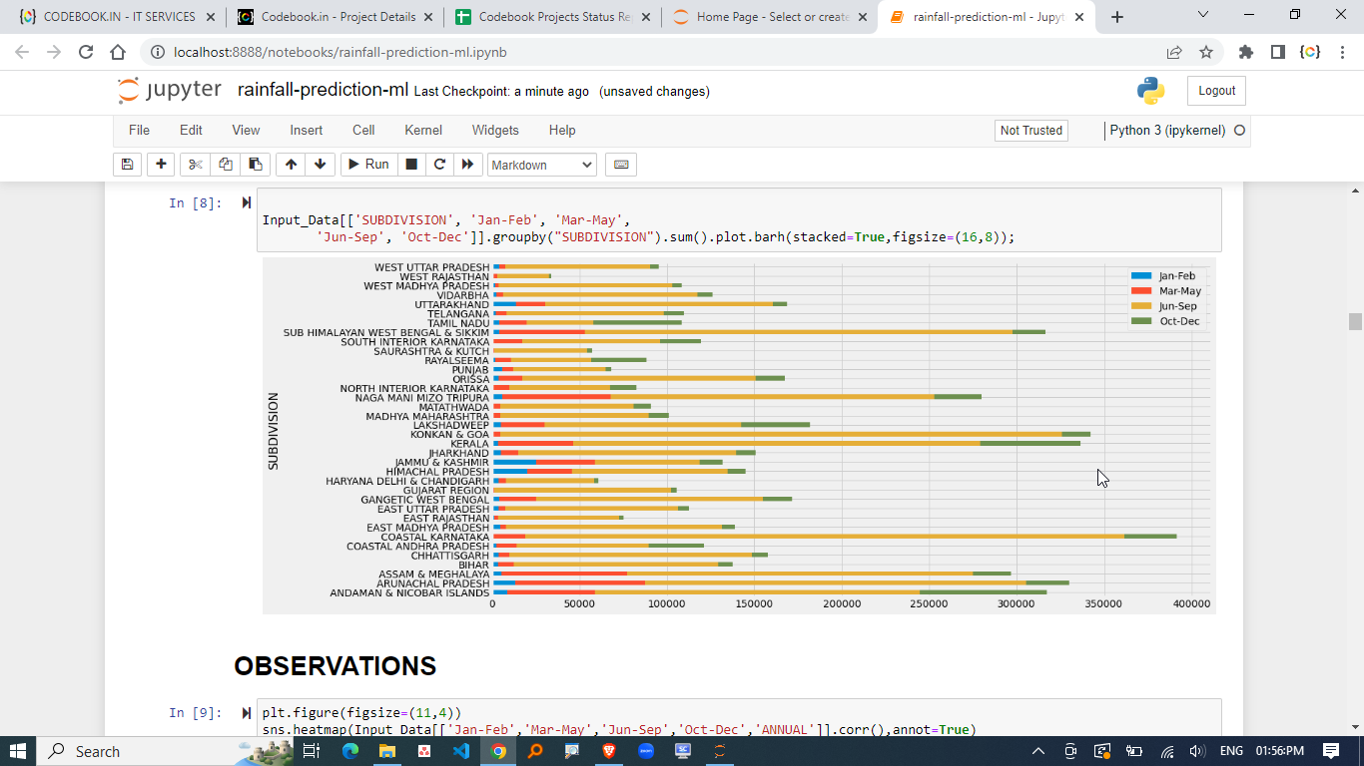Click the Jan-Feb blue legend swatch
1364x766 pixels.
(1140, 276)
